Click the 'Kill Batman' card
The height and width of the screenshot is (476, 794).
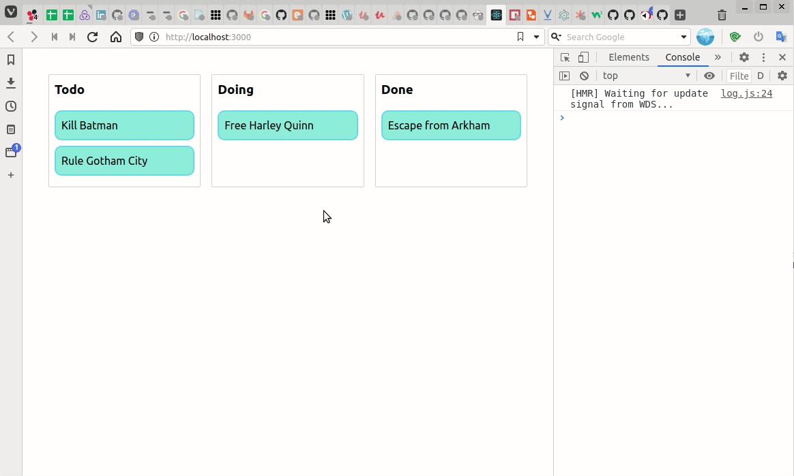(x=124, y=125)
